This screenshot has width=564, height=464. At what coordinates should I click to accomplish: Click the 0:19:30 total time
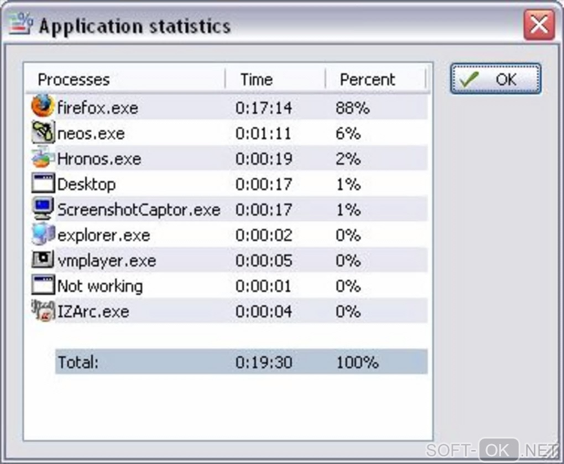[x=264, y=362]
